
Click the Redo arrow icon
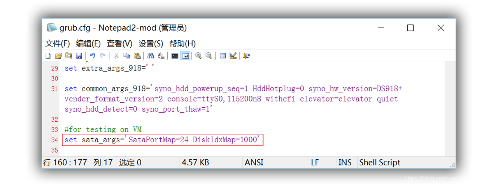[103, 56]
